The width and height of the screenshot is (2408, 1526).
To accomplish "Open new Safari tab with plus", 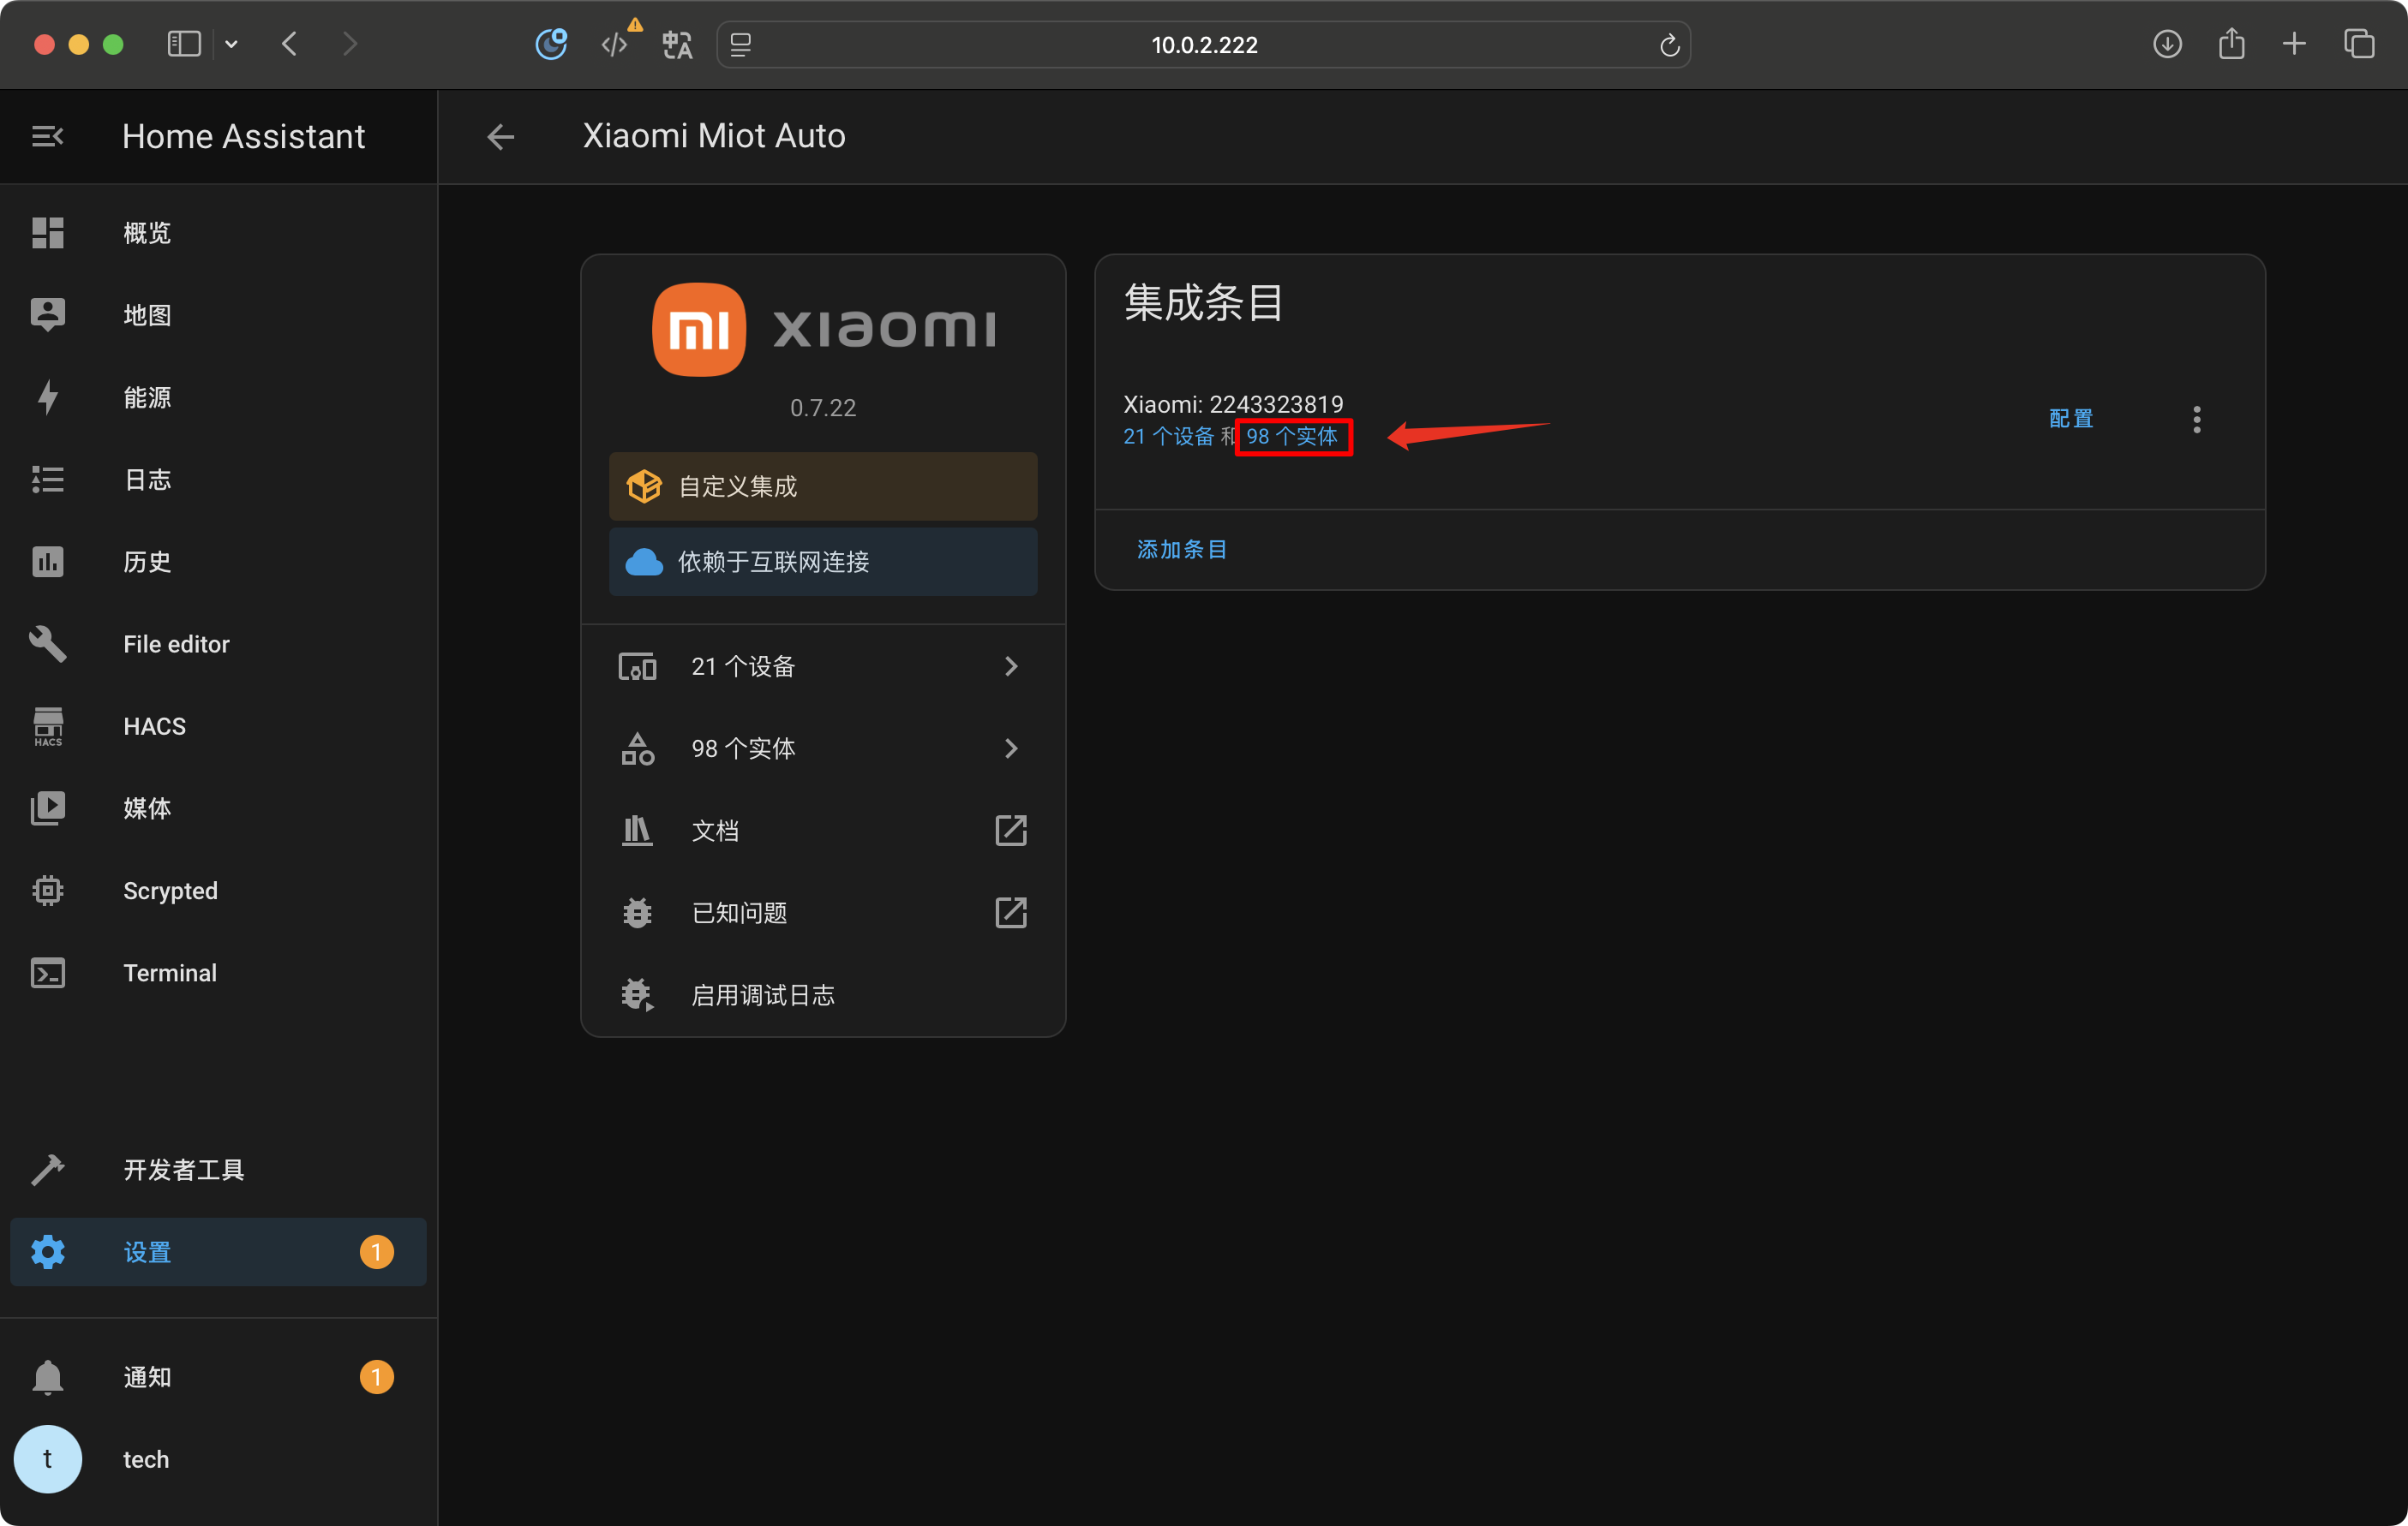I will point(2294,44).
